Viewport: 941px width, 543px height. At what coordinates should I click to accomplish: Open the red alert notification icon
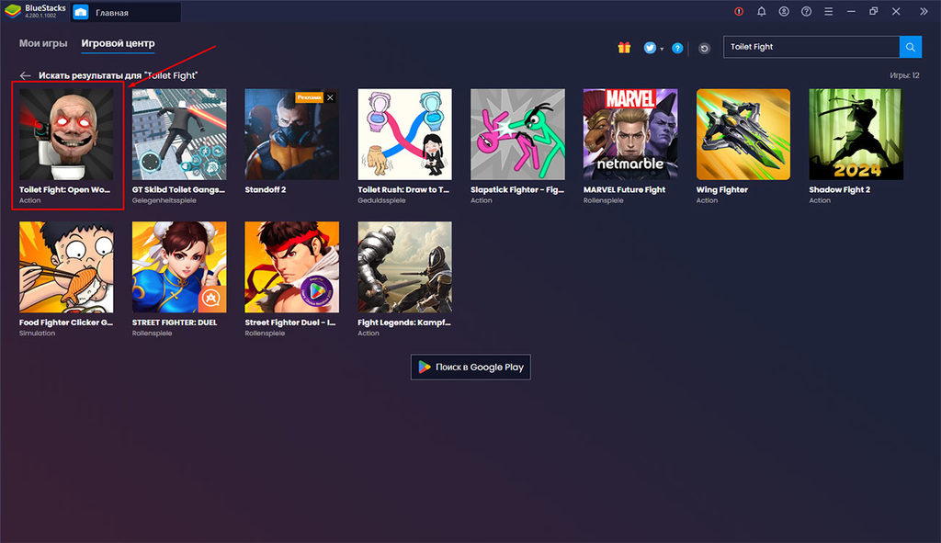(739, 11)
